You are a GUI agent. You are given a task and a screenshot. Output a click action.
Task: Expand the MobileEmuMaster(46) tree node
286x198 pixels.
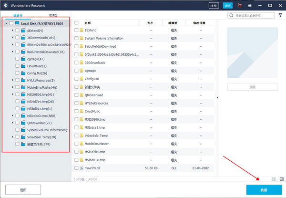point(12,87)
